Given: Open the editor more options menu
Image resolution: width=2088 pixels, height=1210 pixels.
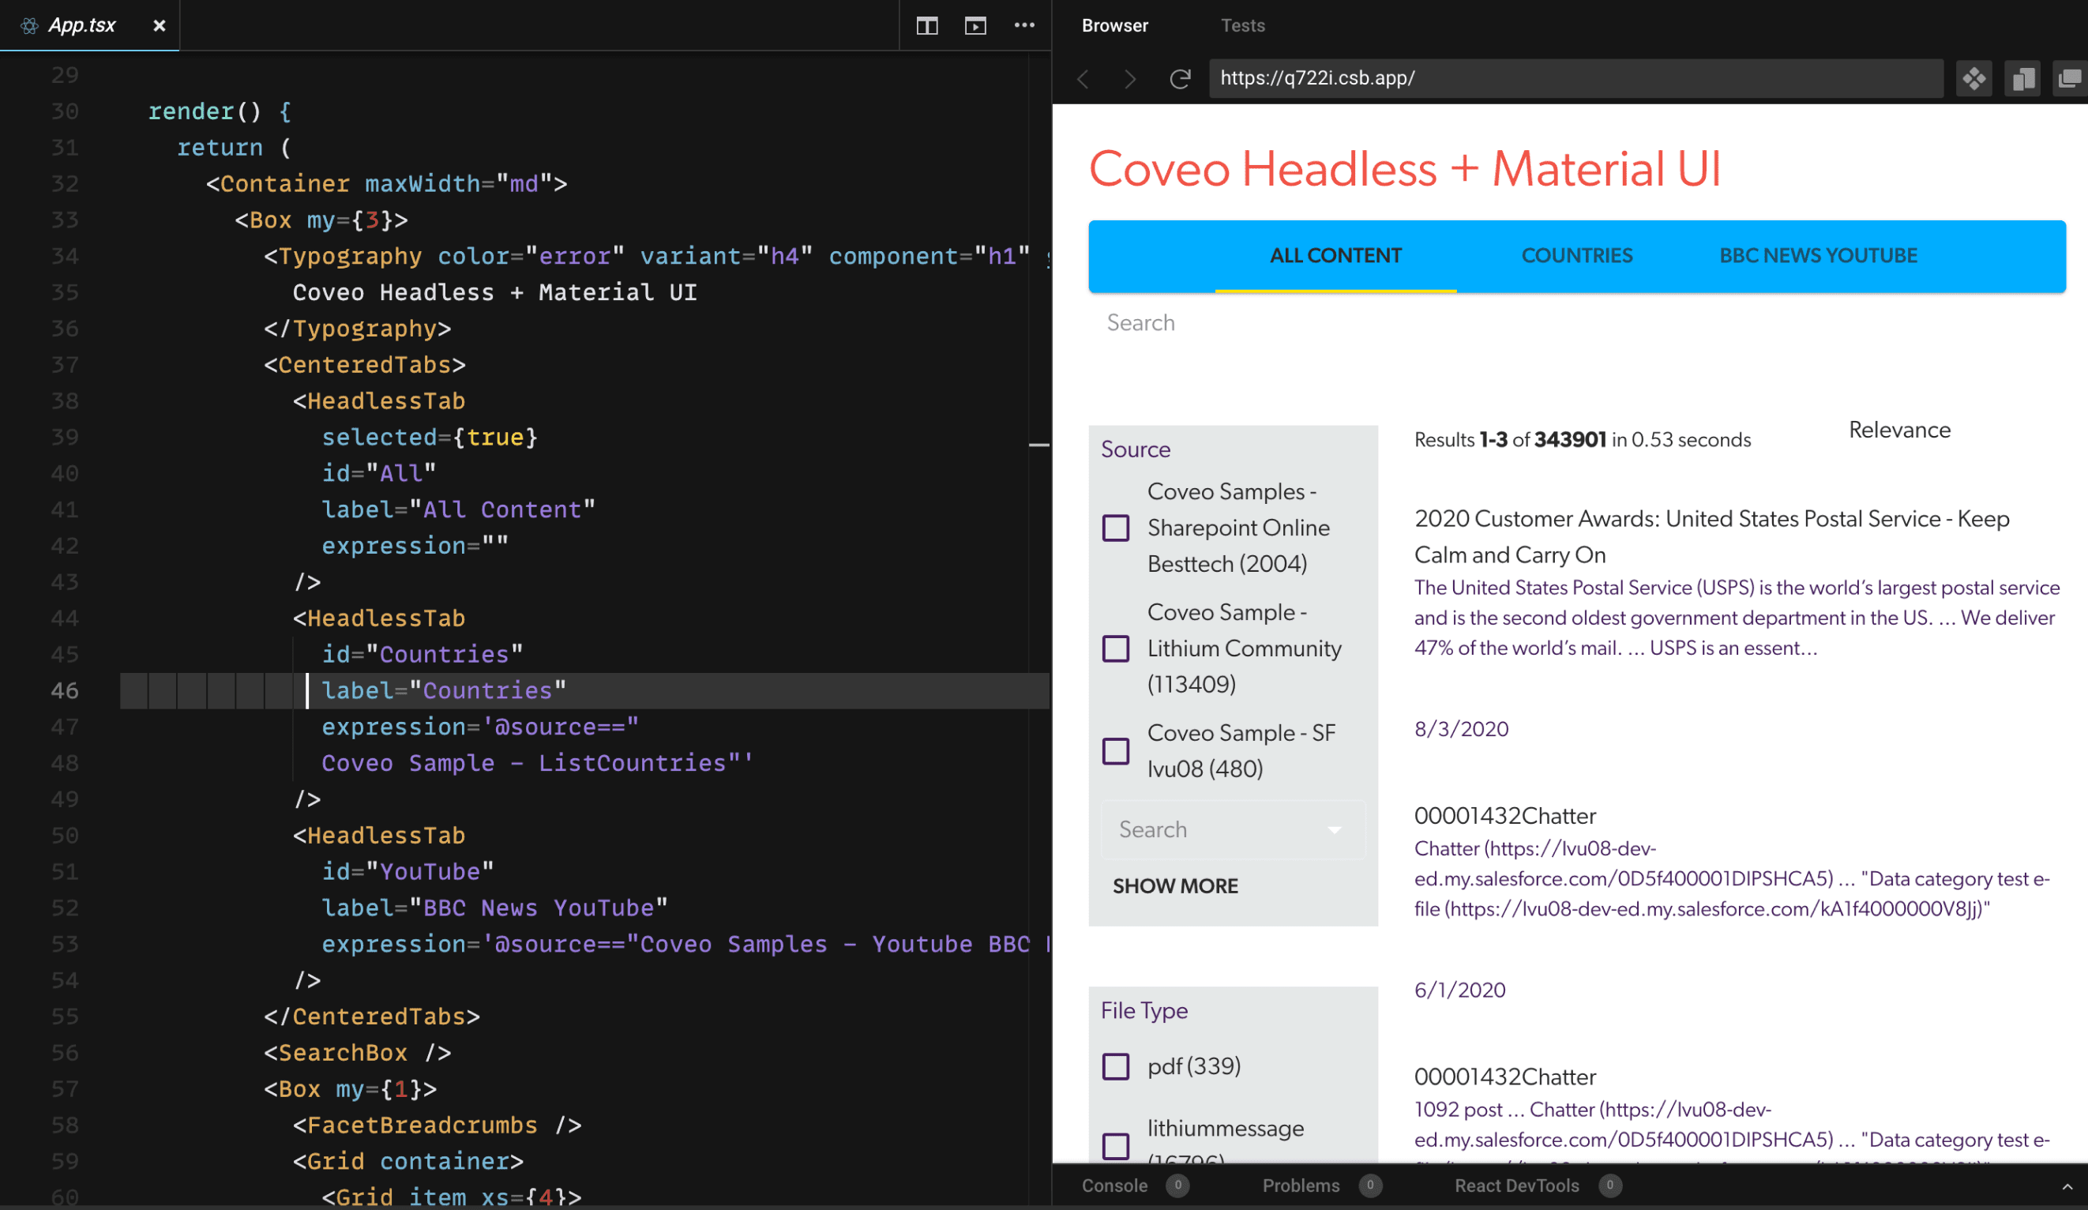Looking at the screenshot, I should pos(1024,26).
